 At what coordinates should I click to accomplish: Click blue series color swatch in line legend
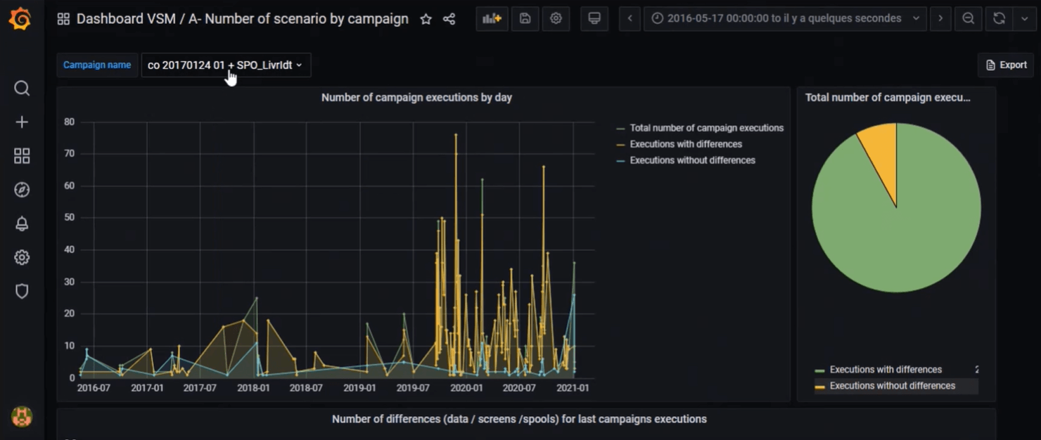[x=620, y=161]
